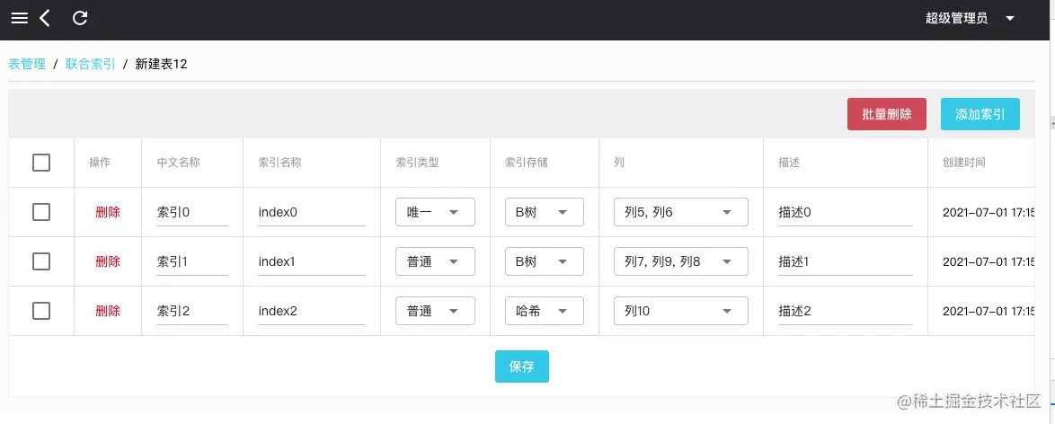This screenshot has height=424, width=1055.
Task: Click the 中文名称 column header
Action: 178,163
